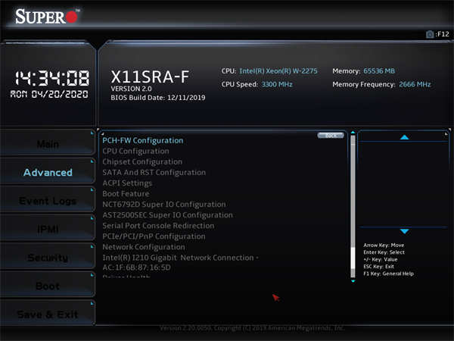The image size is (454, 341).
Task: Select PCIe/PCI/PnP Configuration entry
Action: coord(154,236)
